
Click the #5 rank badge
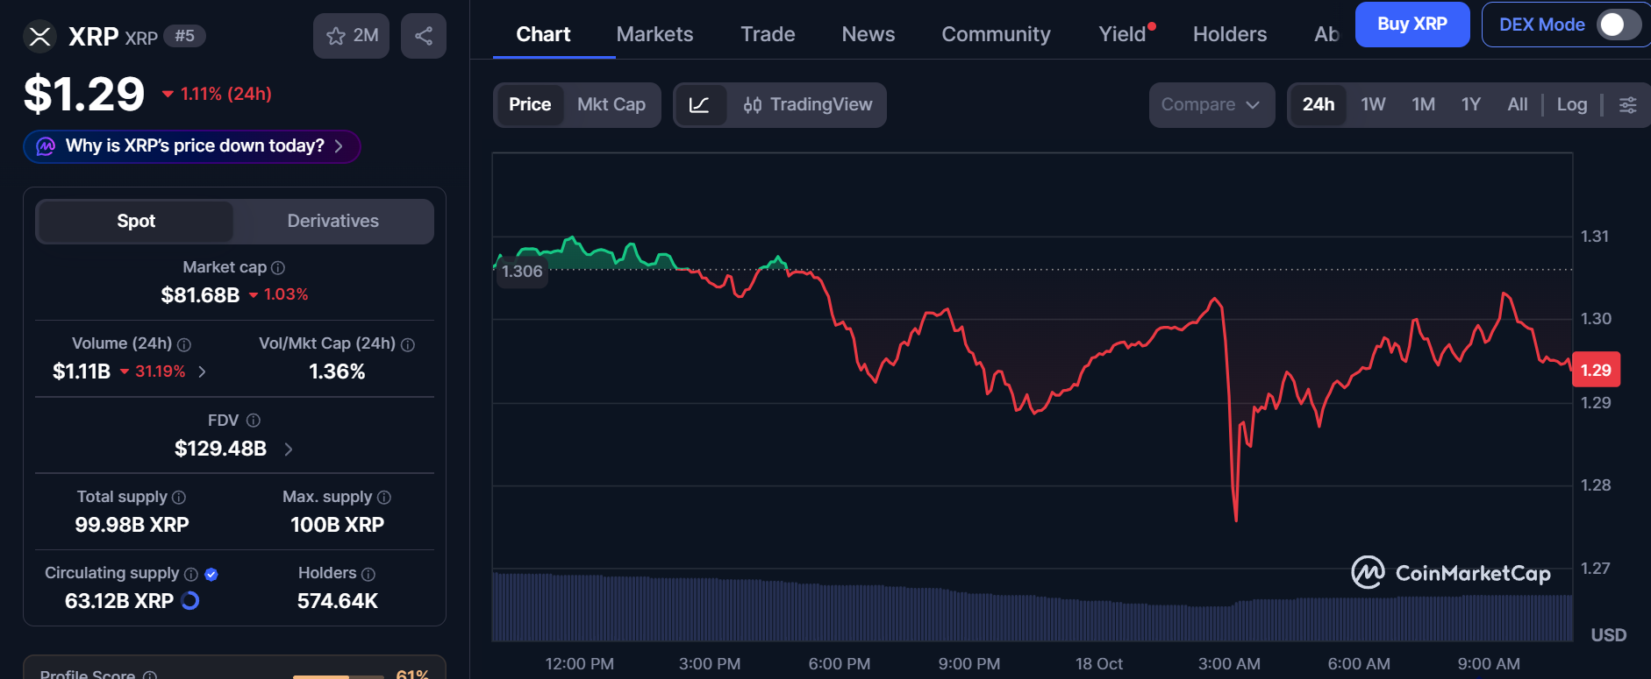pos(184,36)
